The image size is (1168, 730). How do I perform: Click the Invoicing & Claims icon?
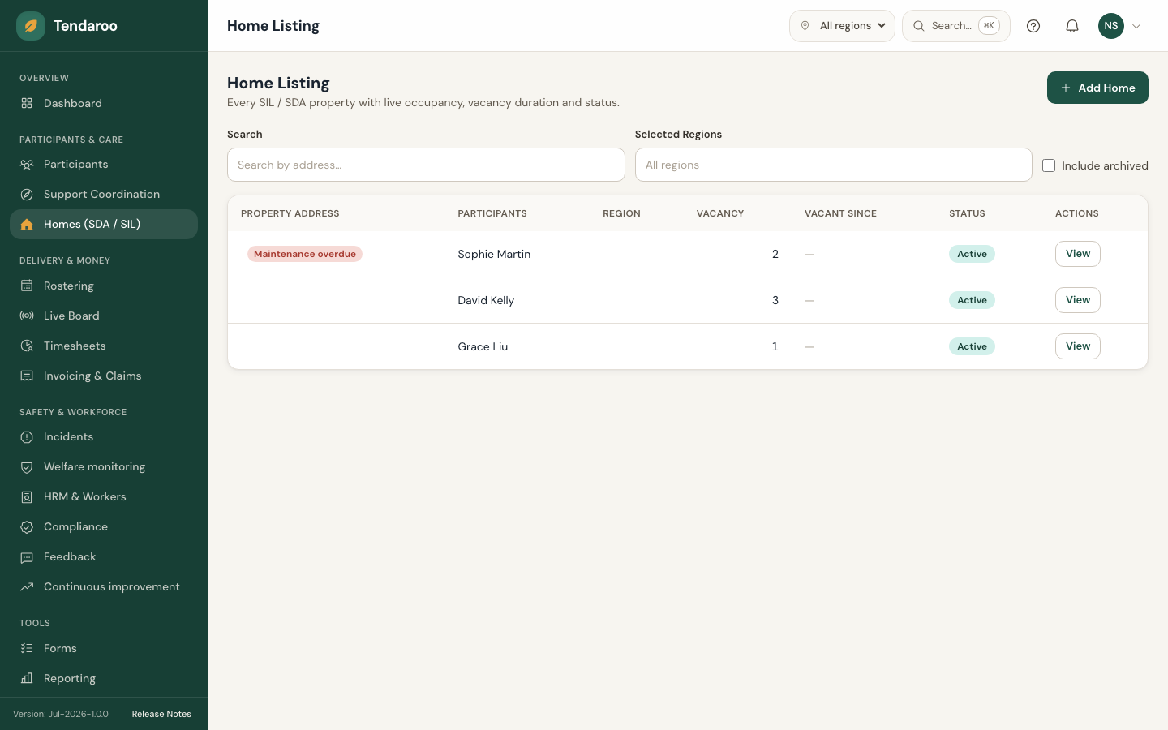[x=27, y=376]
